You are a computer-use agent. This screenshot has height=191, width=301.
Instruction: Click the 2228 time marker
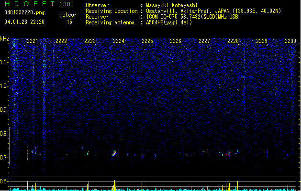[x=233, y=41]
